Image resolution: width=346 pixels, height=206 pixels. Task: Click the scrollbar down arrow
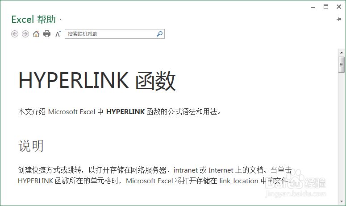click(x=342, y=202)
